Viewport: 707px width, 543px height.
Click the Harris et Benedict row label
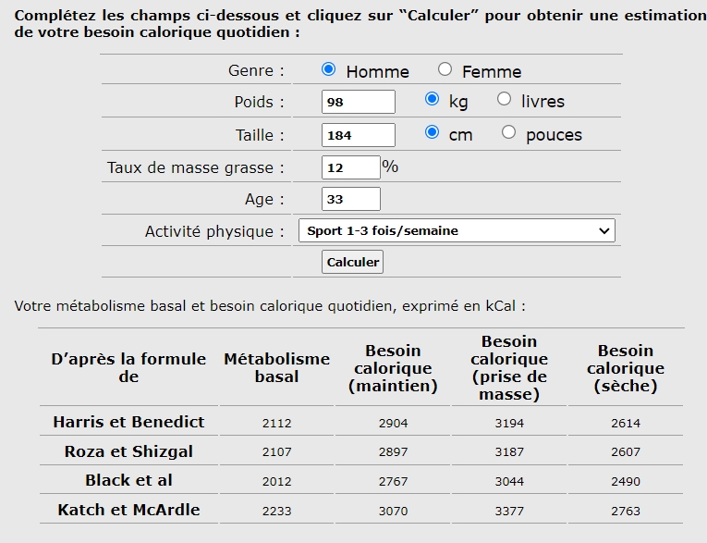128,422
